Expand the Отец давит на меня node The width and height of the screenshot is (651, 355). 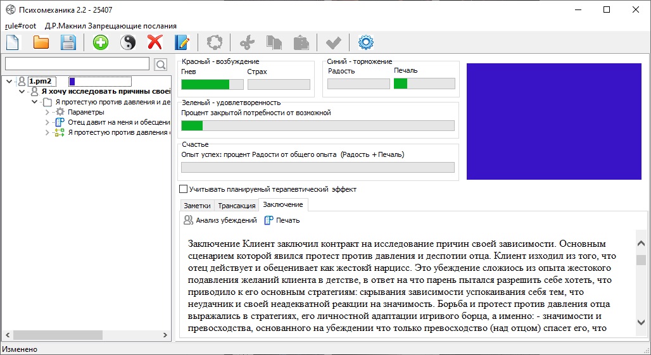47,122
